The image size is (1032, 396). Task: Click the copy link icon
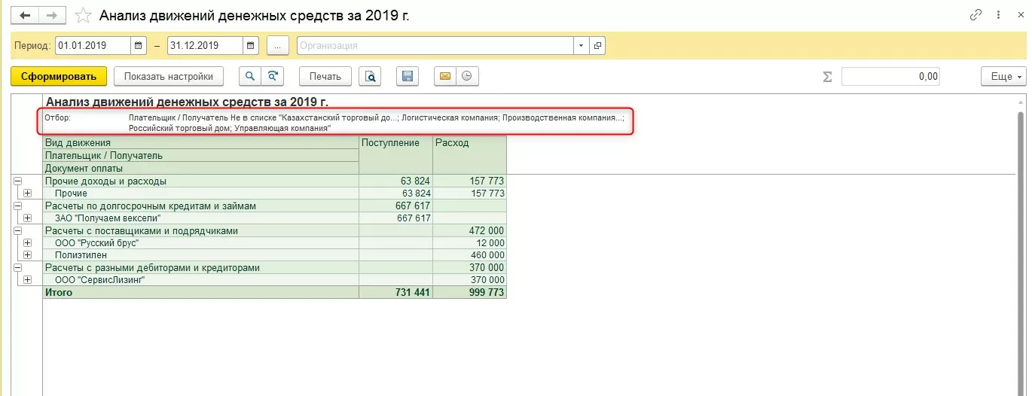976,15
